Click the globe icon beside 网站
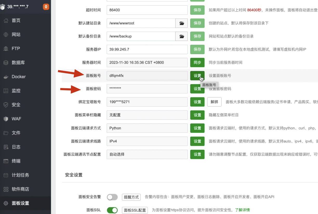The width and height of the screenshot is (318, 214). (x=6, y=34)
